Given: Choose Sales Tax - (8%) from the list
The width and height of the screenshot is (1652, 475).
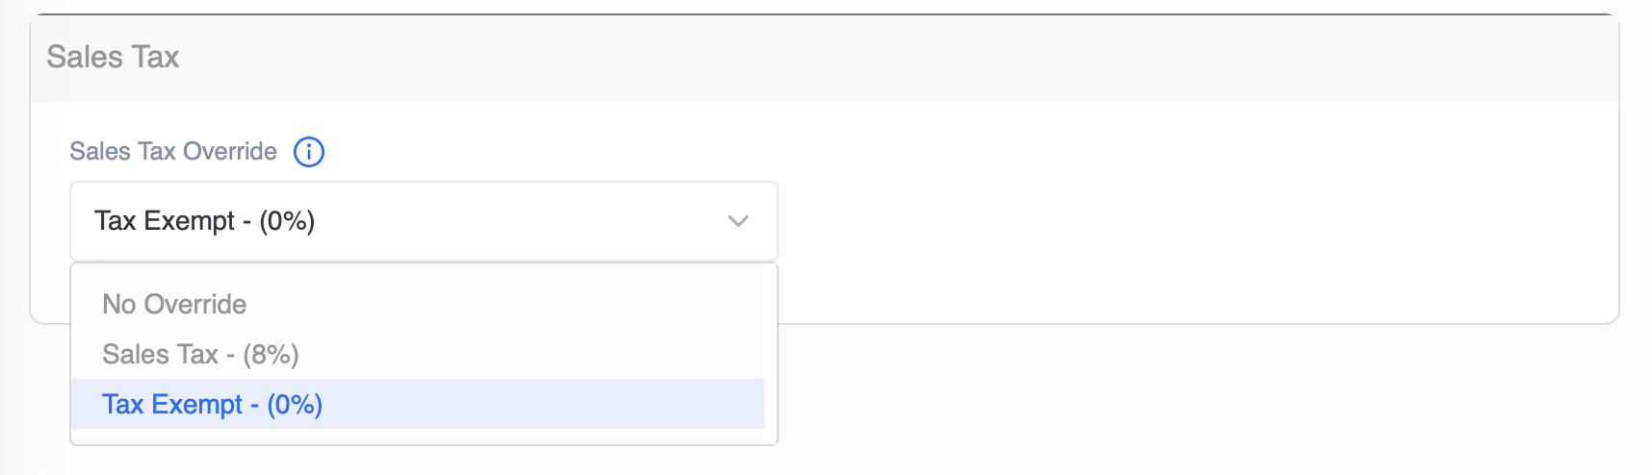Looking at the screenshot, I should click(200, 354).
